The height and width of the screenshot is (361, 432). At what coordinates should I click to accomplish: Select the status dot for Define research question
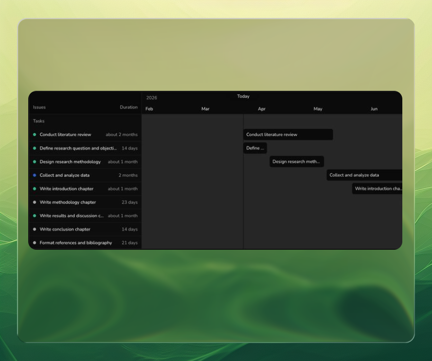34,148
